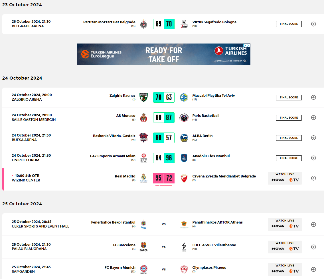Watch live Real Madrid game on Nova
Screen dimensions: 324x279
[x=278, y=180]
